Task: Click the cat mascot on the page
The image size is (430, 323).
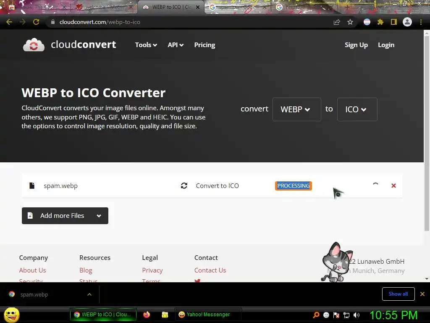Action: click(x=337, y=262)
